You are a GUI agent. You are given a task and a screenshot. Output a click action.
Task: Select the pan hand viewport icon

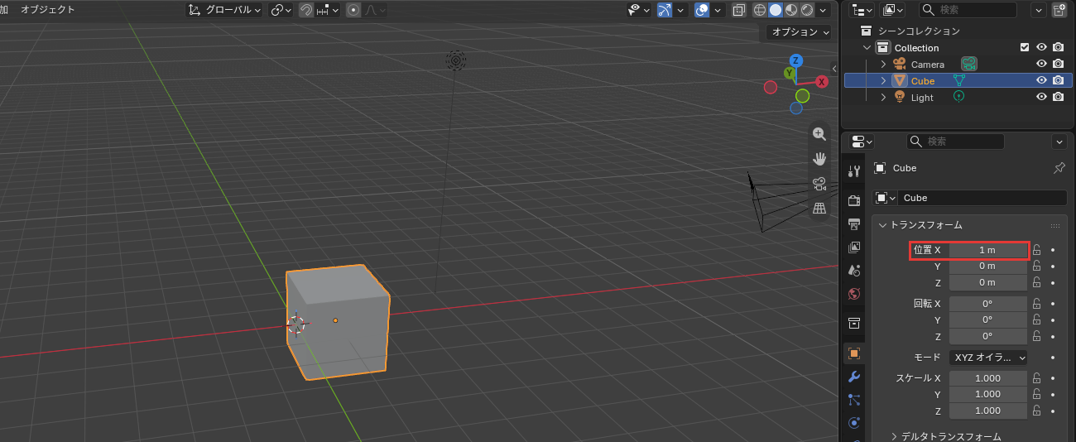[x=819, y=158]
